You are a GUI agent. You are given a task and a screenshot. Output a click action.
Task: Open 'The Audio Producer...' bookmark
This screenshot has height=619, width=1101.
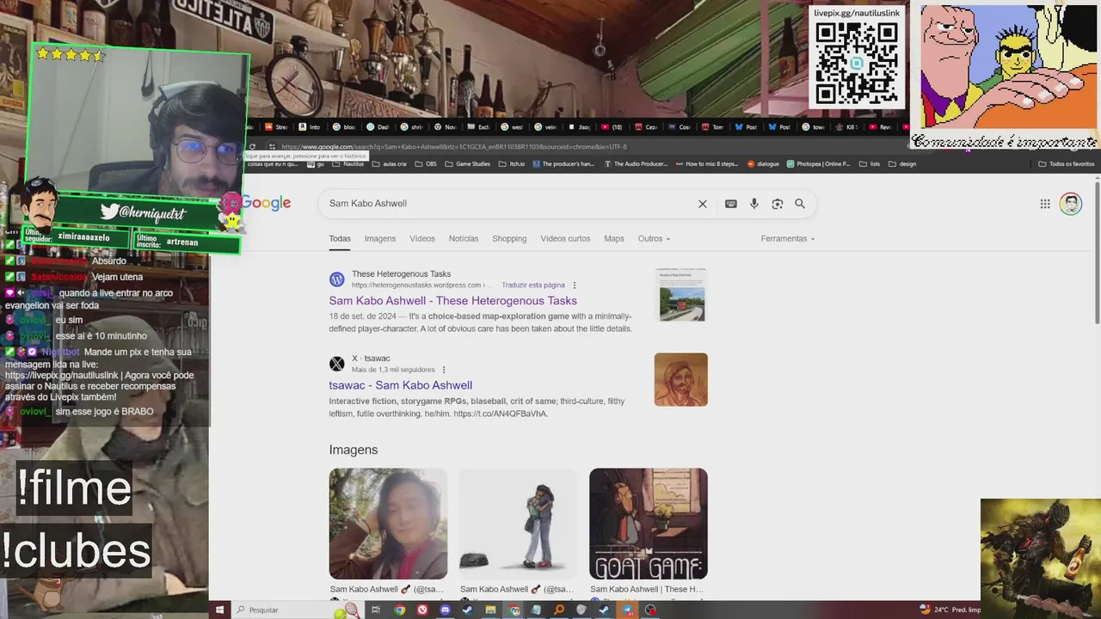pyautogui.click(x=636, y=164)
